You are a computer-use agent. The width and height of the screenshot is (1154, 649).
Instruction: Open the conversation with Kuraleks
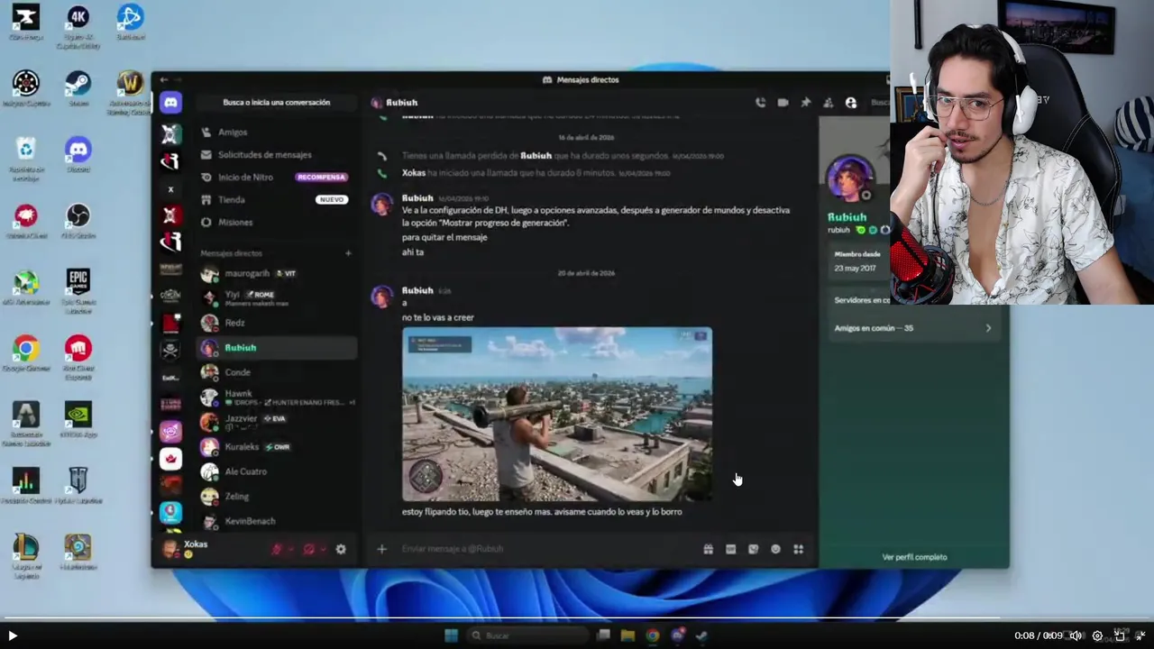276,446
